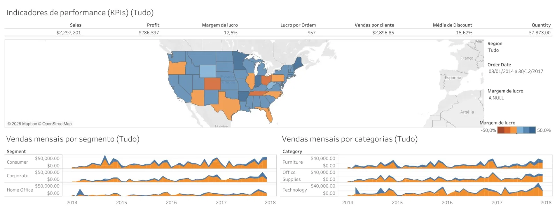Viewport: 557px width, 212px height.
Task: Click the Colorado state on the map
Action: [x=212, y=84]
